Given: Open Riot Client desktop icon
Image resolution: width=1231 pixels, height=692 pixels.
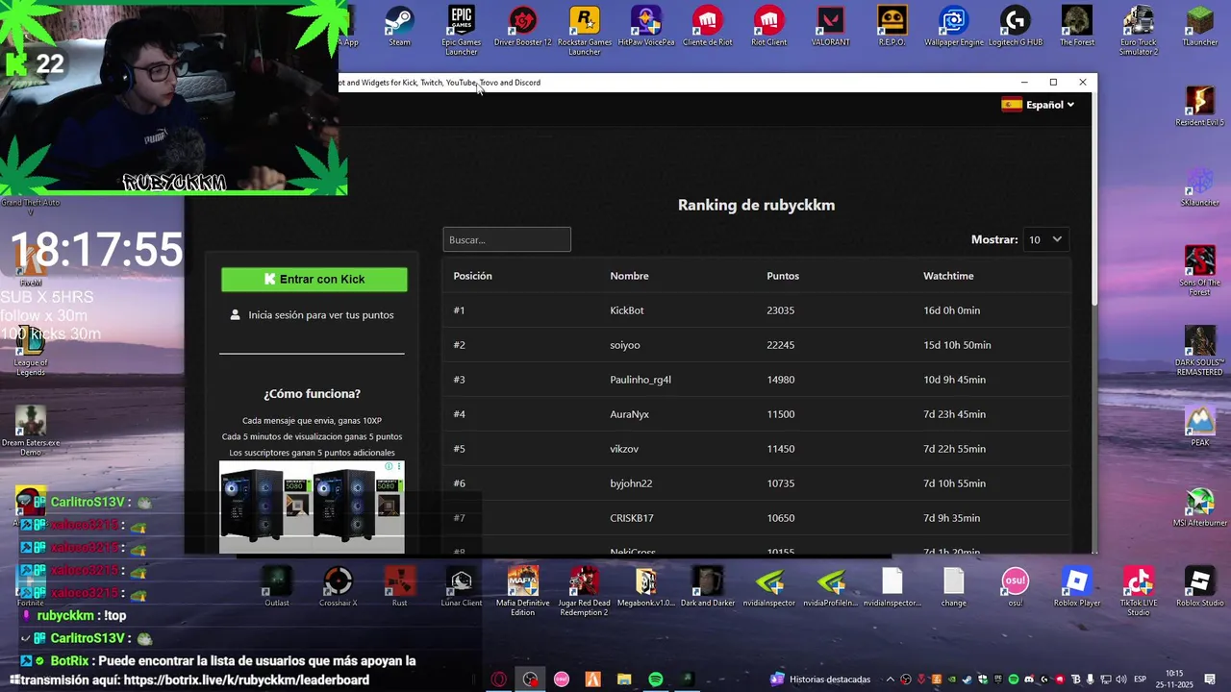Looking at the screenshot, I should point(768,26).
